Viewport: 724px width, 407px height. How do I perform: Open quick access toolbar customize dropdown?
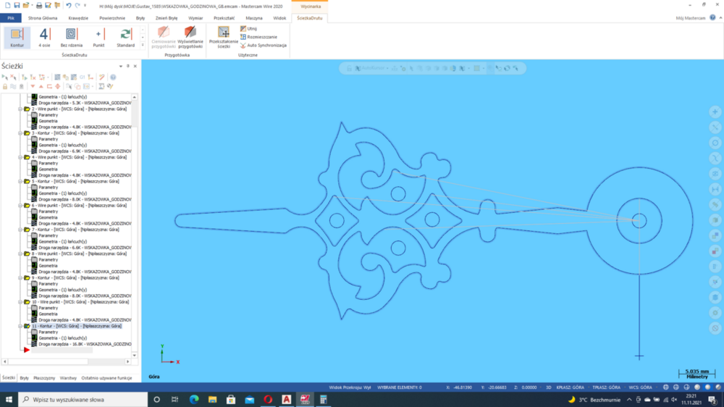(85, 6)
